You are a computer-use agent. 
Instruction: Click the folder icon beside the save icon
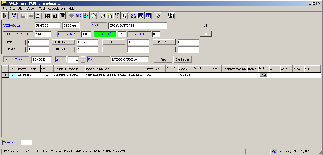pos(31,16)
